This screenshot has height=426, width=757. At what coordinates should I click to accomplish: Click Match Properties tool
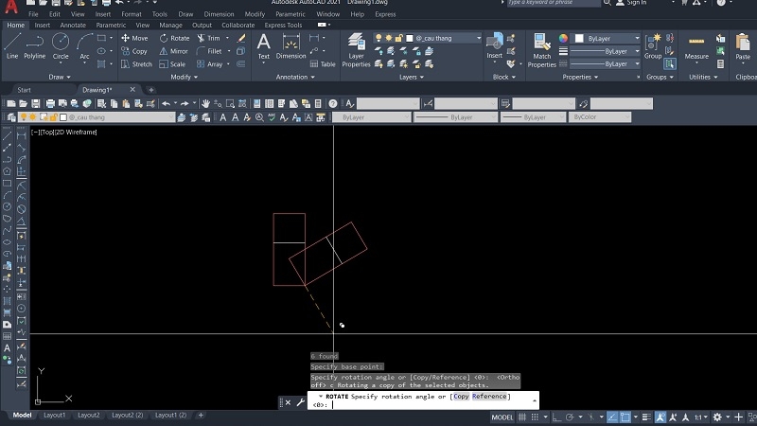tap(541, 50)
